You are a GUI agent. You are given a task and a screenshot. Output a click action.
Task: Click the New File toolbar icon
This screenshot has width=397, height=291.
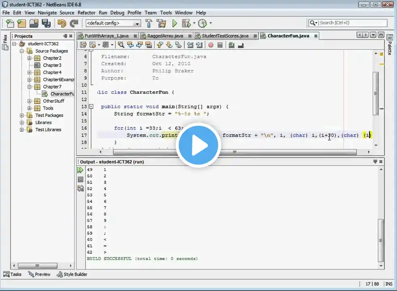(x=9, y=23)
